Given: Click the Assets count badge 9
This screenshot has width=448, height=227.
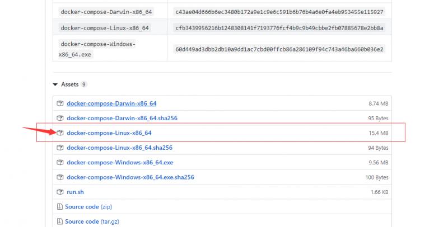Looking at the screenshot, I should point(83,84).
